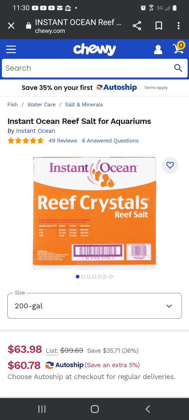Tap the search magnifier icon
189x420 pixels.
pos(178,68)
